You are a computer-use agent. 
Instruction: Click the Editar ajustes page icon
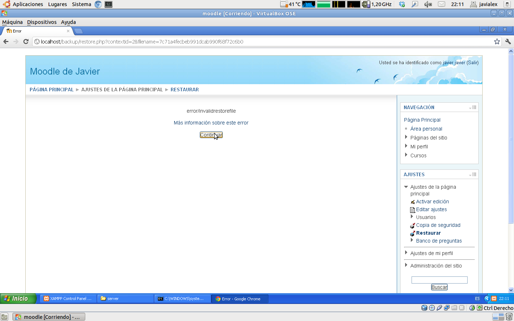(413, 210)
